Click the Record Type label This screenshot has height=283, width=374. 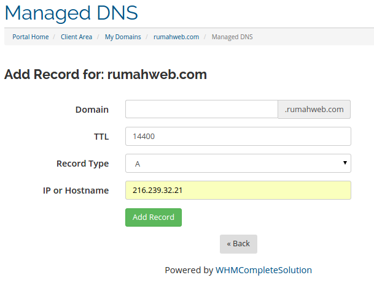coord(82,164)
